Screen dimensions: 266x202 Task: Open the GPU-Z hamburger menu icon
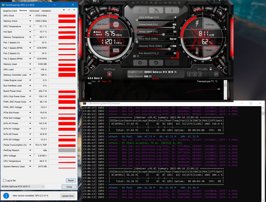[x=74, y=10]
